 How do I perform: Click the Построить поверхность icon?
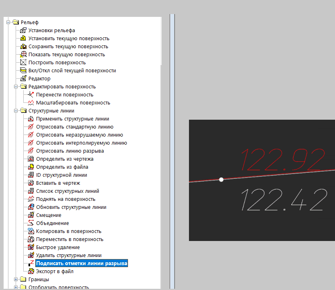[x=23, y=63]
